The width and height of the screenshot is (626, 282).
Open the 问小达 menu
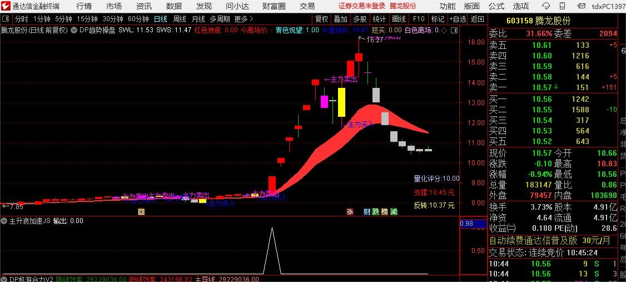[237, 6]
